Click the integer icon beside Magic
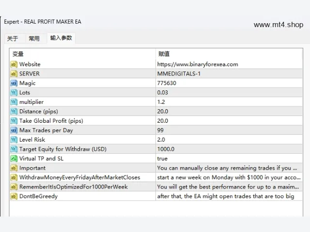 pos(14,83)
